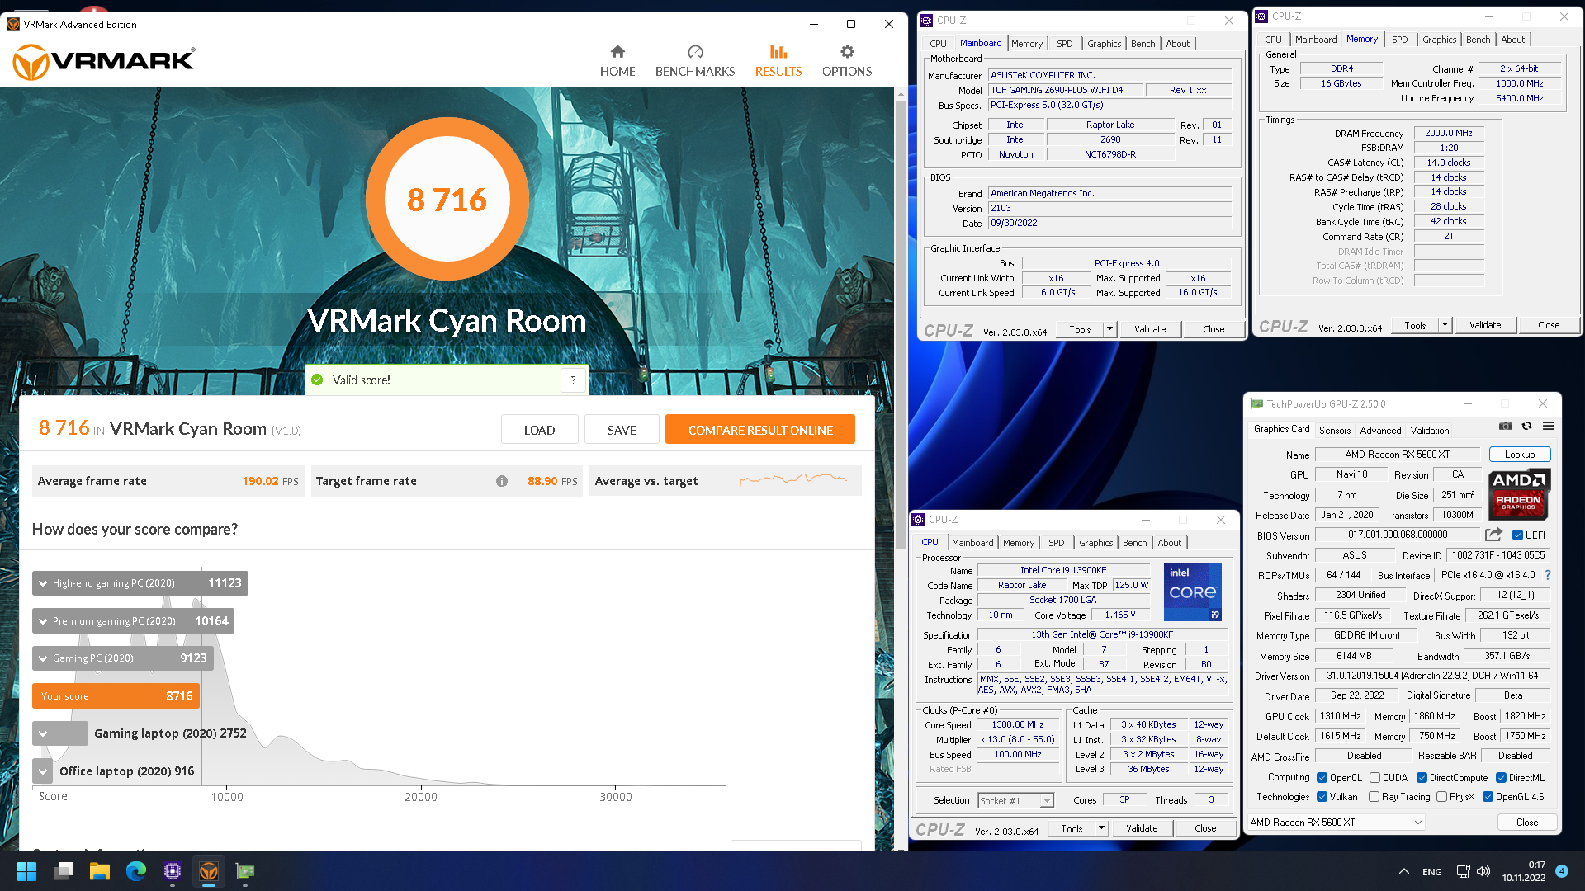
Task: Click the GPU-Z refresh icon
Action: (1527, 427)
